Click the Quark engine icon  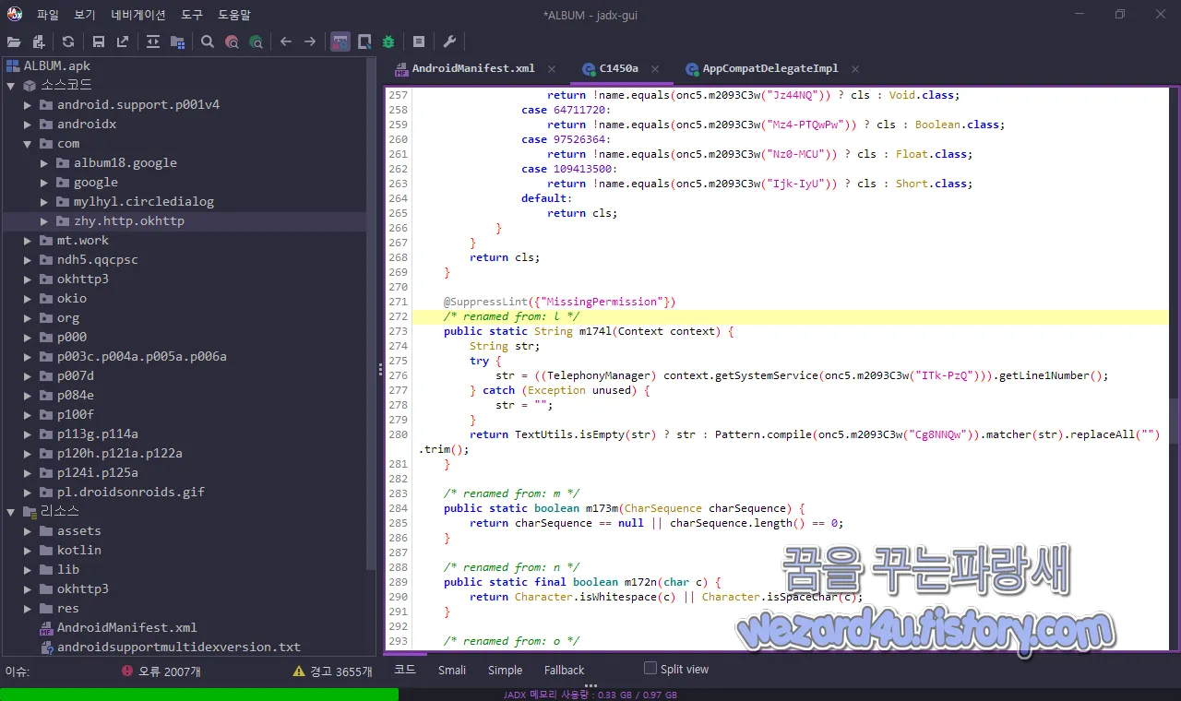(364, 42)
